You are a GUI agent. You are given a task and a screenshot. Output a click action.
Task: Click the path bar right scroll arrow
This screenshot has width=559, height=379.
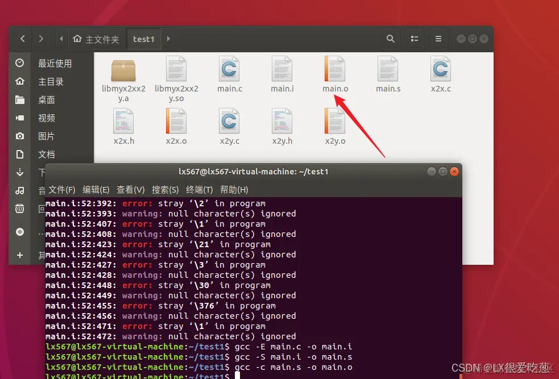click(168, 39)
